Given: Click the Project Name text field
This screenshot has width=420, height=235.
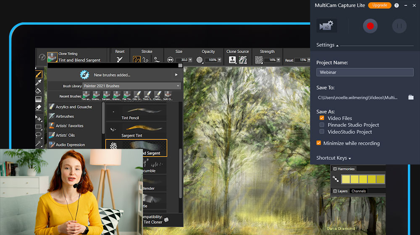Looking at the screenshot, I should tap(365, 72).
